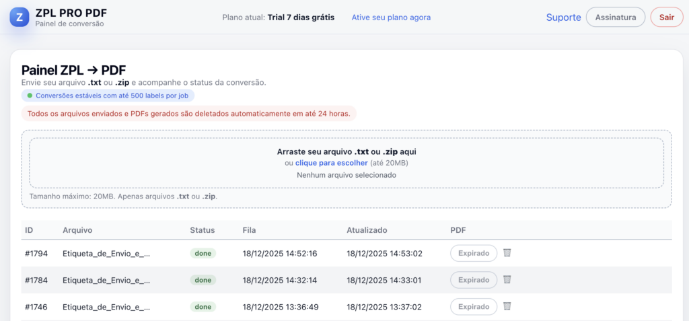Choose a file via 'clique para escolher'
This screenshot has height=321, width=689.
pyautogui.click(x=331, y=163)
